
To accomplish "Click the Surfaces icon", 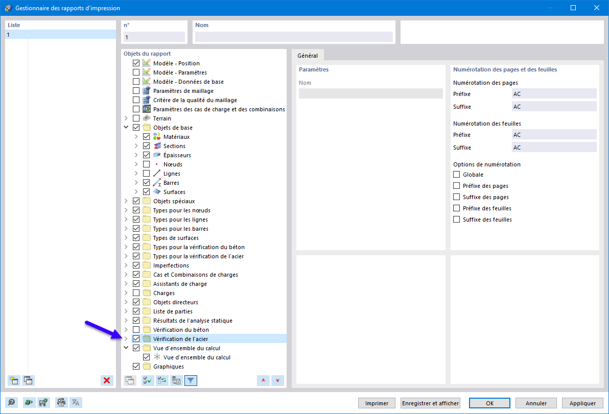I will coord(157,191).
